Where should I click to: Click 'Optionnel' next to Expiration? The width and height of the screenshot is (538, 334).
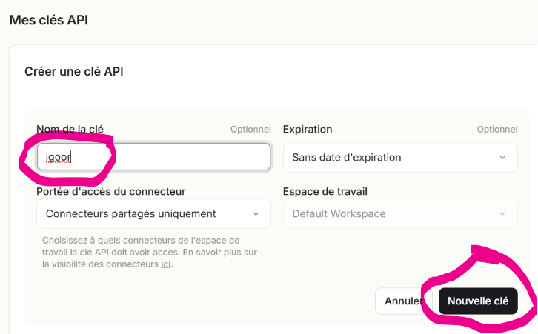click(x=497, y=130)
